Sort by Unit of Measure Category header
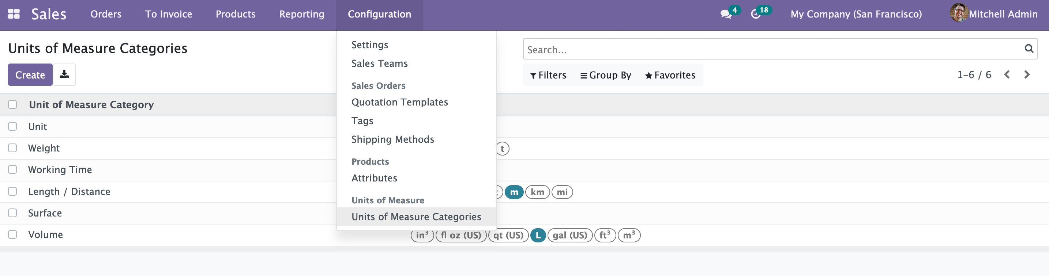 [x=91, y=104]
